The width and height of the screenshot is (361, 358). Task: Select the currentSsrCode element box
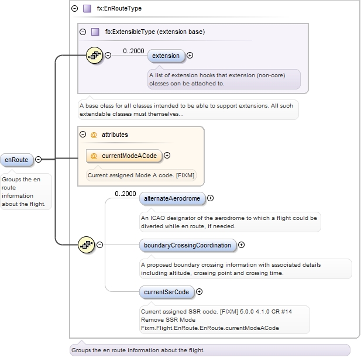(167, 291)
